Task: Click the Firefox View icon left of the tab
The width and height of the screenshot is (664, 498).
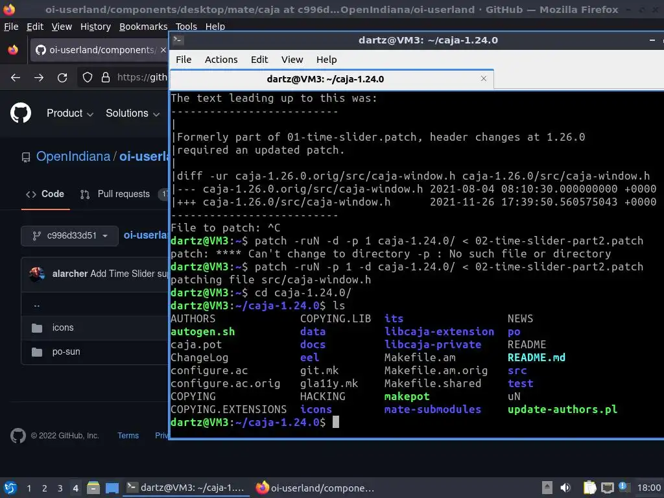Action: pos(13,50)
